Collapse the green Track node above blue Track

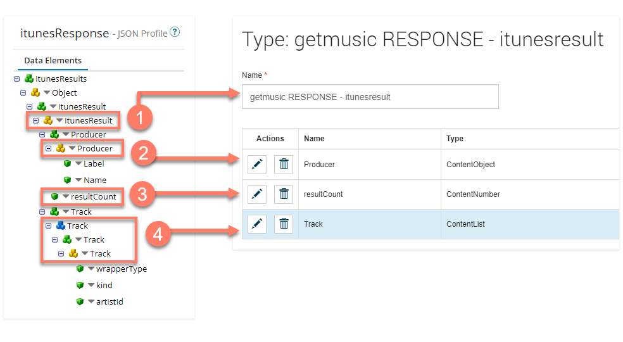(42, 212)
